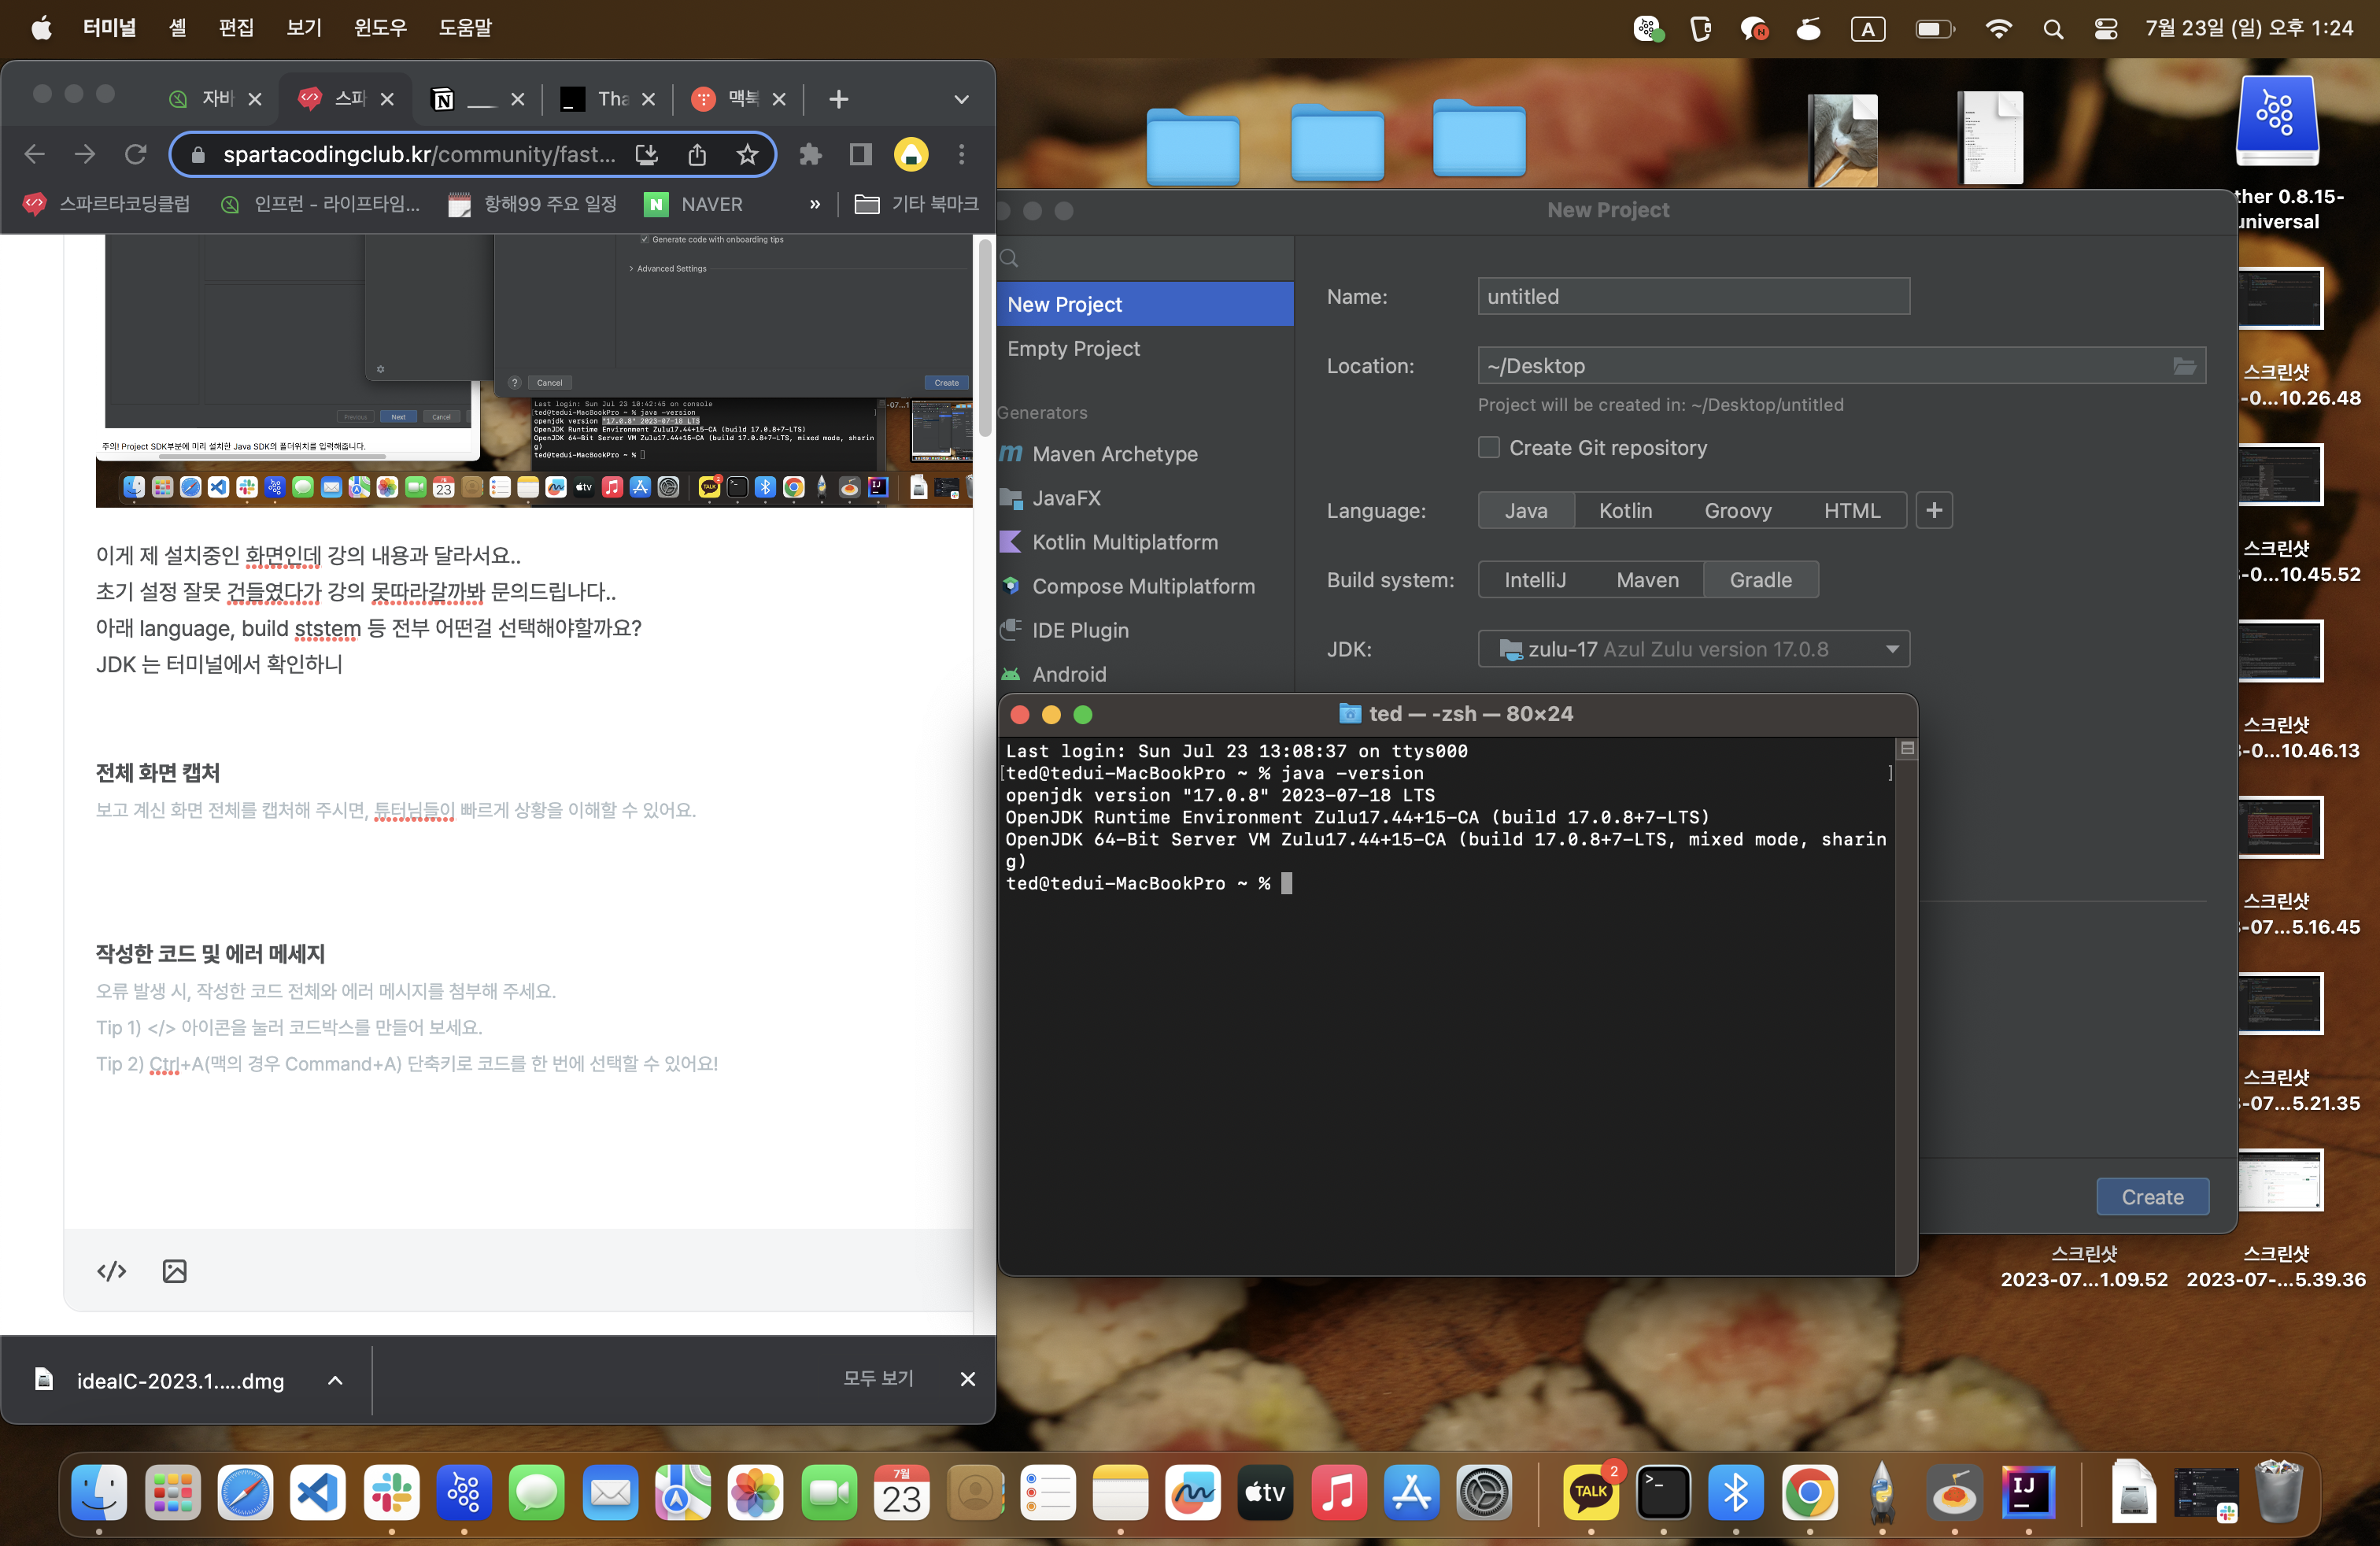
Task: Open Terminal app in the Dock
Action: [x=1663, y=1492]
